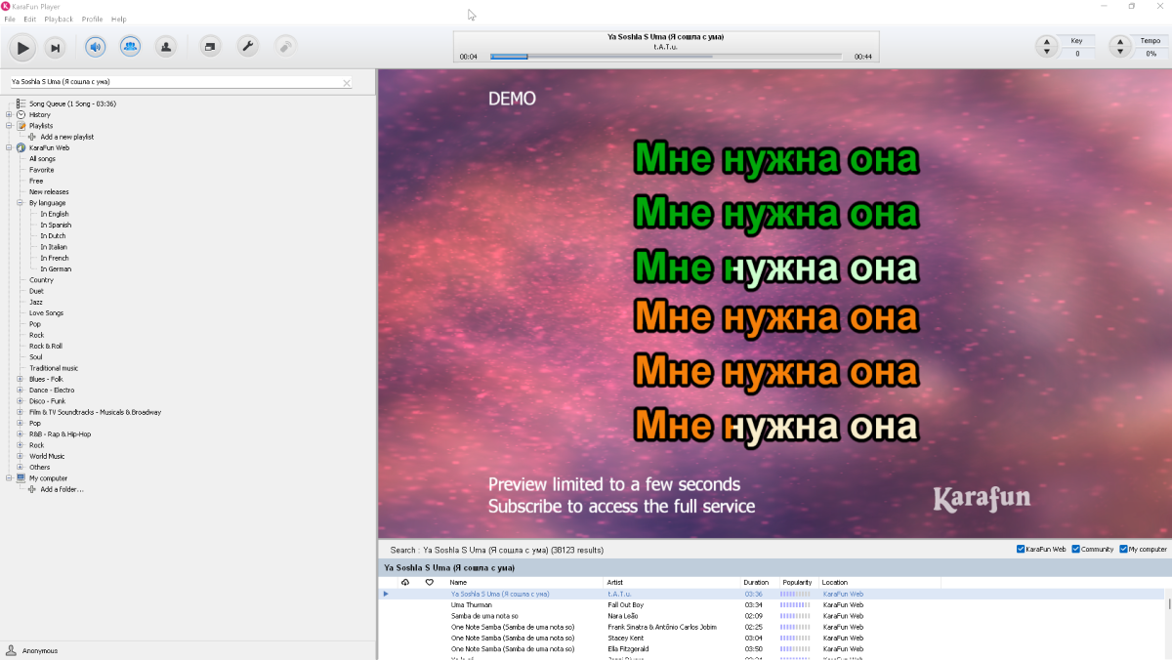Viewport: 1172px width, 660px height.
Task: Select the Love Songs category
Action: click(x=46, y=313)
